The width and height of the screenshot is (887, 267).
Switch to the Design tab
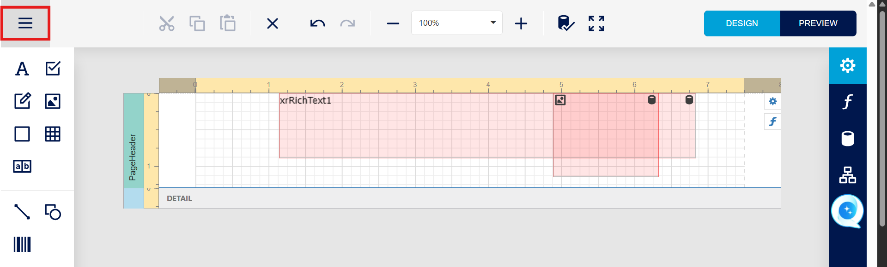(x=741, y=23)
